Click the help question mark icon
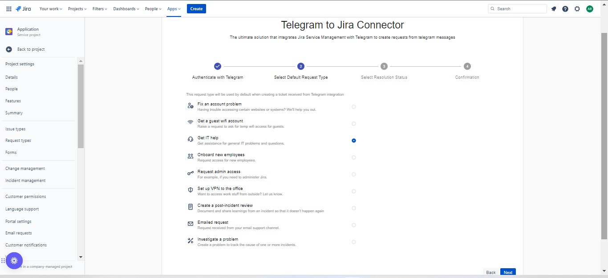The image size is (608, 278). pyautogui.click(x=565, y=9)
